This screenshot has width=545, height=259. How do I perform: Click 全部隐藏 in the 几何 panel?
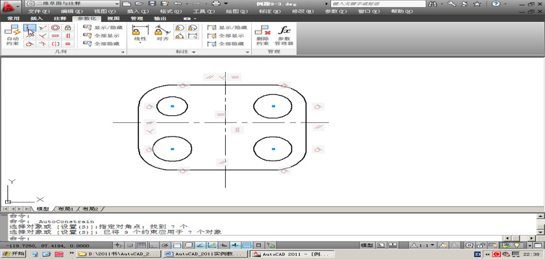(101, 43)
